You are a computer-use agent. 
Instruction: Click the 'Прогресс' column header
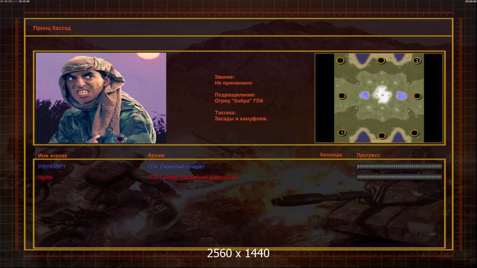(x=368, y=155)
